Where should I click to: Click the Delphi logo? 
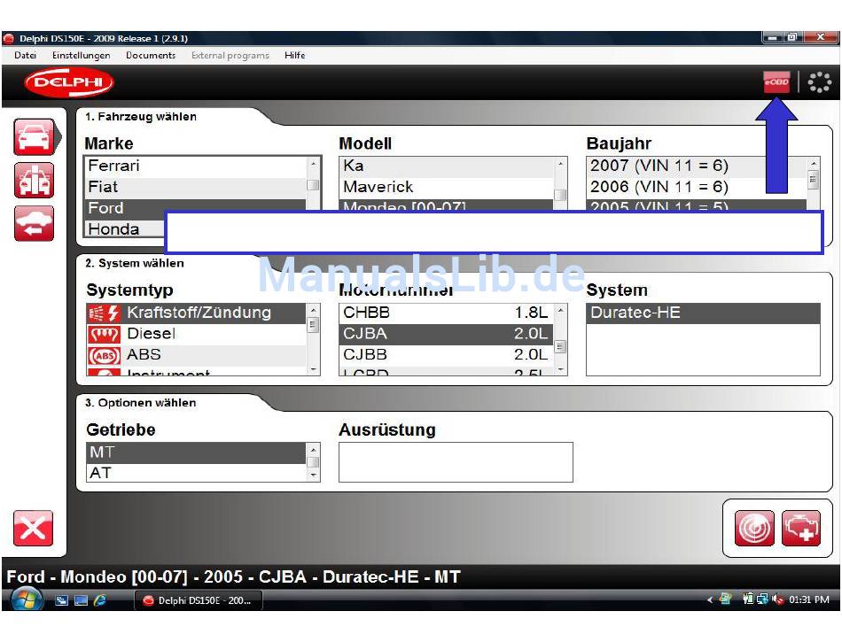click(69, 82)
